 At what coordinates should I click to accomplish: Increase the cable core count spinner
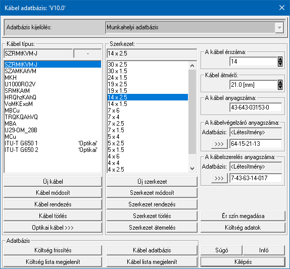click(x=280, y=60)
